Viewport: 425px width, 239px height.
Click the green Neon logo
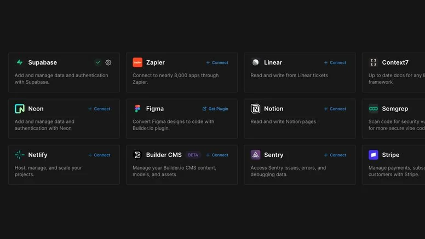click(x=20, y=108)
